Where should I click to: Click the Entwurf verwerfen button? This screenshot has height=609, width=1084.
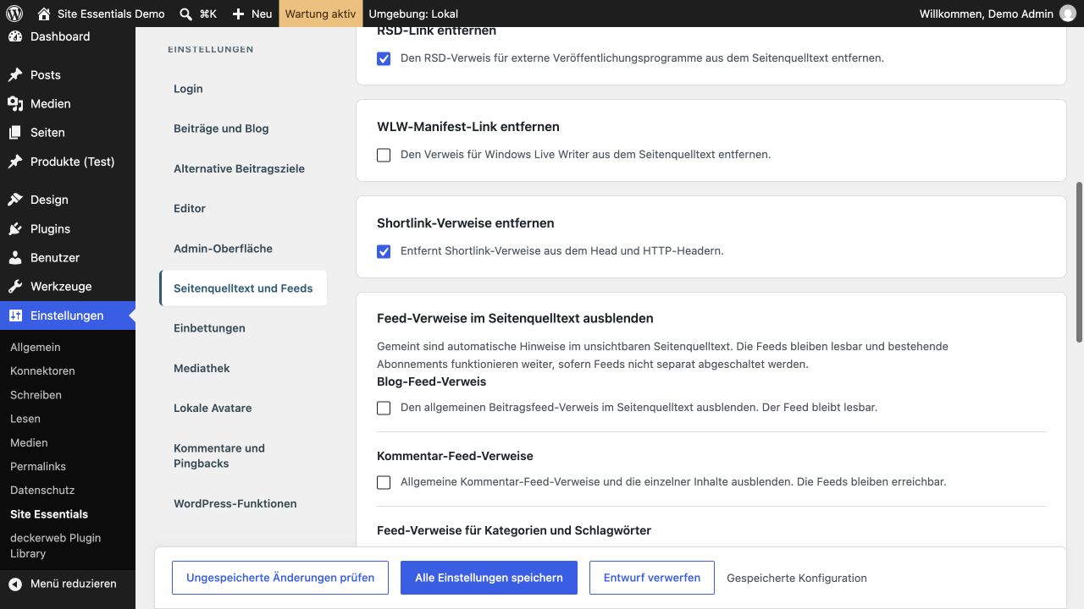(x=652, y=578)
